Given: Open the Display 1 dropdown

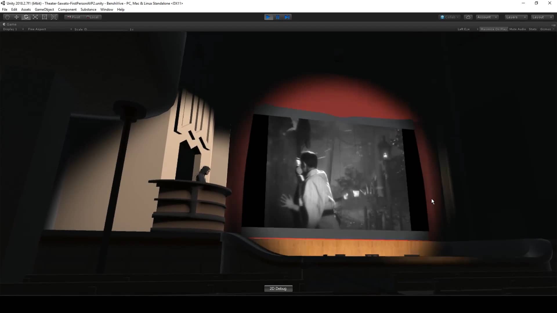Looking at the screenshot, I should (13, 29).
